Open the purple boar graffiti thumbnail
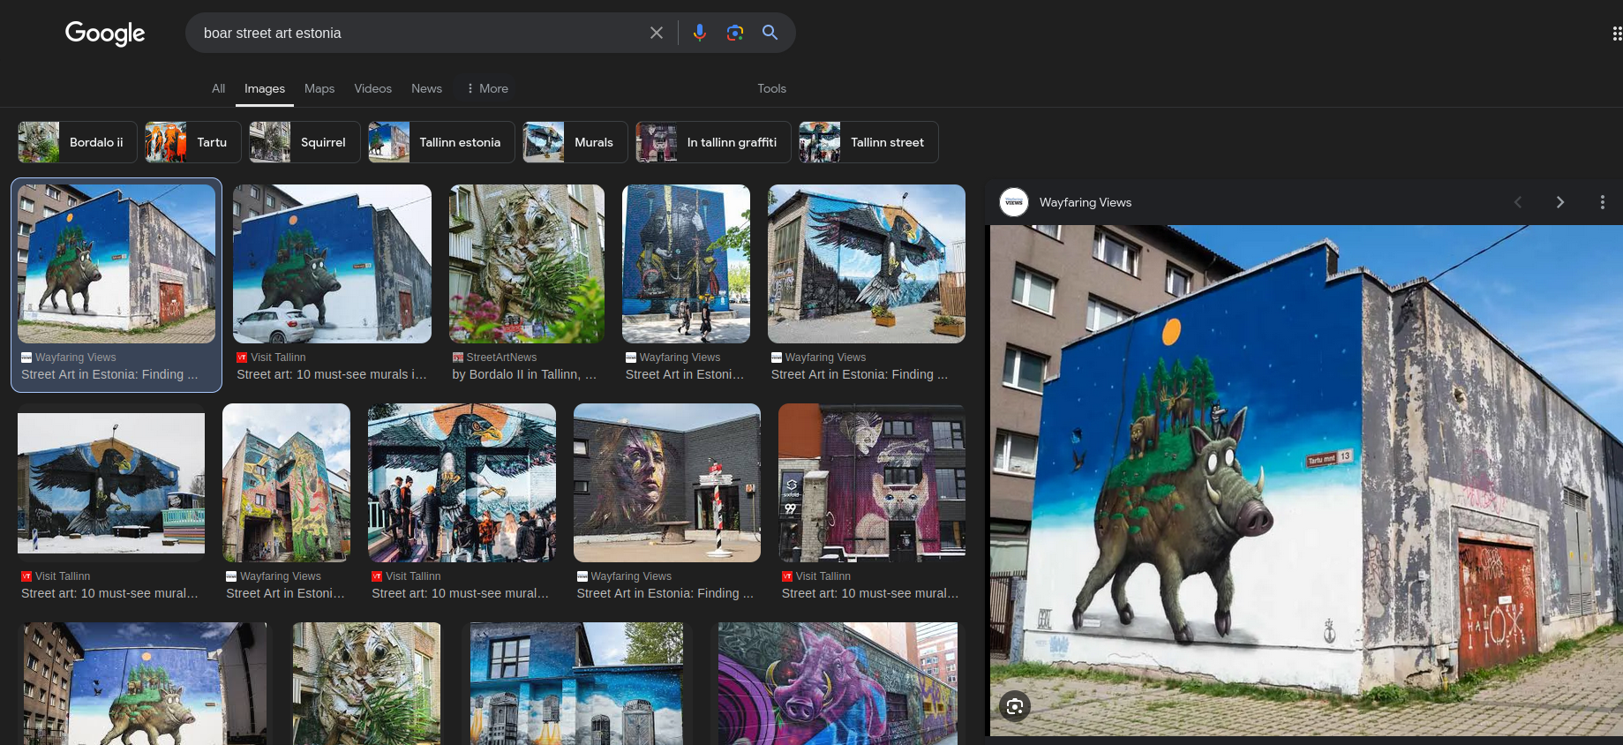 [x=838, y=683]
